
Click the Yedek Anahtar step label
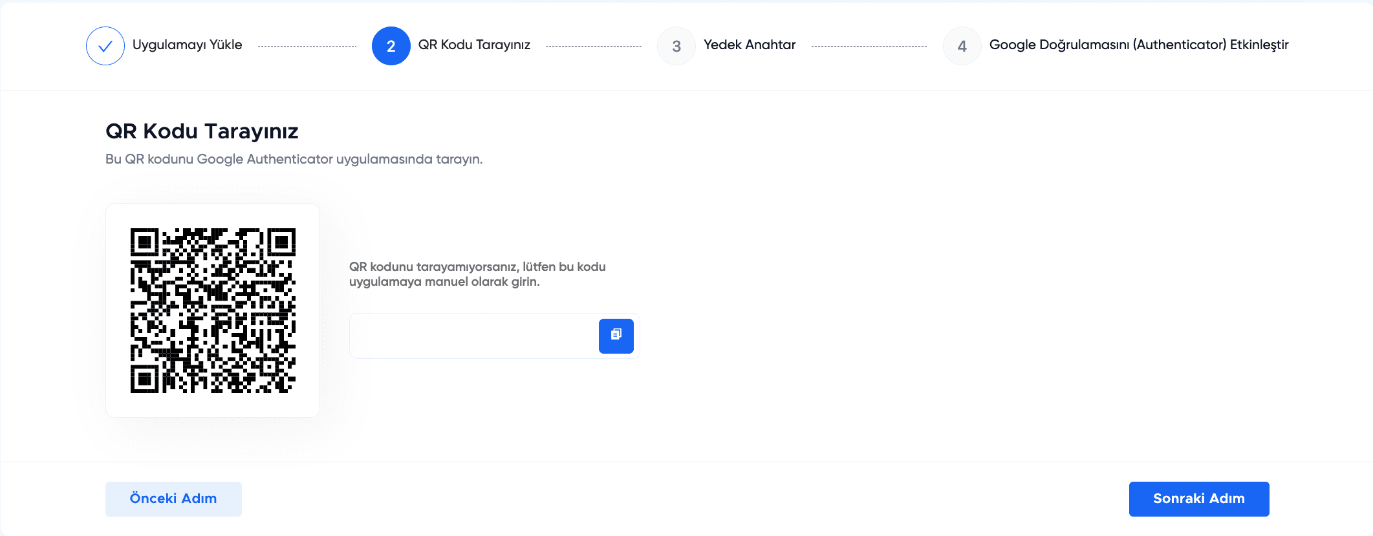[750, 45]
